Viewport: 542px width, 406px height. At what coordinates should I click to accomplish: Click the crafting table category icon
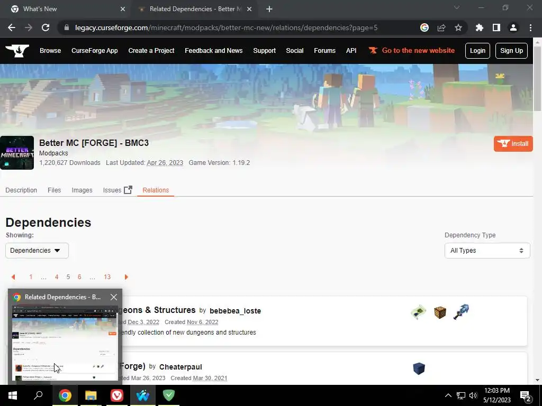[x=440, y=312]
